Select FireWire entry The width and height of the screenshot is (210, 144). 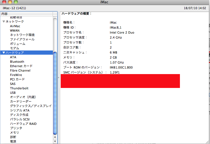tap(16, 75)
